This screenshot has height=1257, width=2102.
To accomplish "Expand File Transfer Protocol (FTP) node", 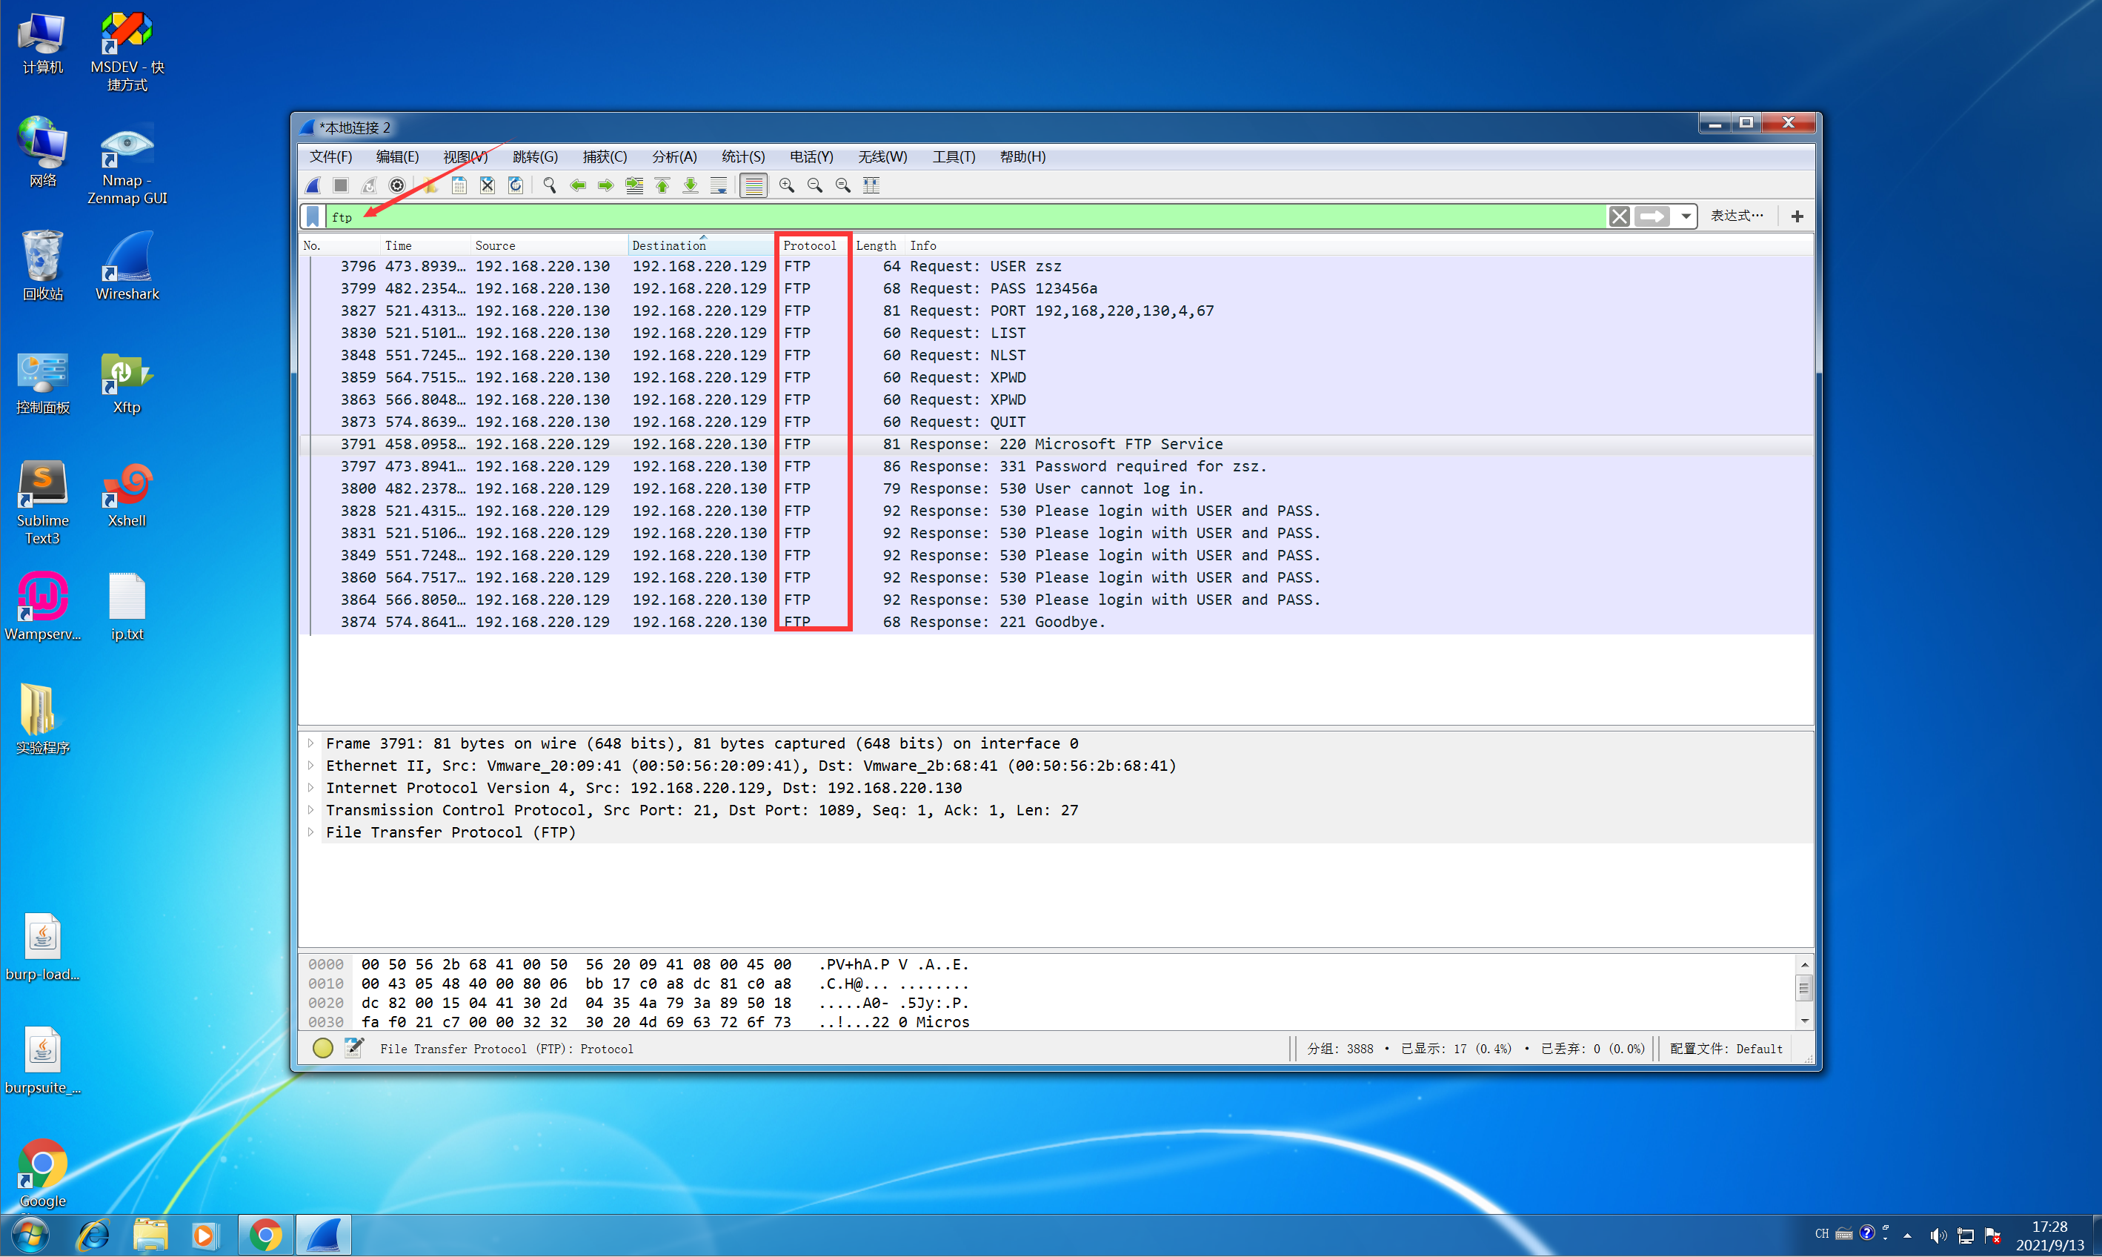I will pos(311,832).
